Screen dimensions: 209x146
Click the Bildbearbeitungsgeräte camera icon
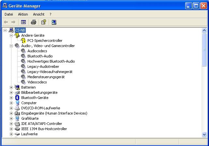point(17,92)
